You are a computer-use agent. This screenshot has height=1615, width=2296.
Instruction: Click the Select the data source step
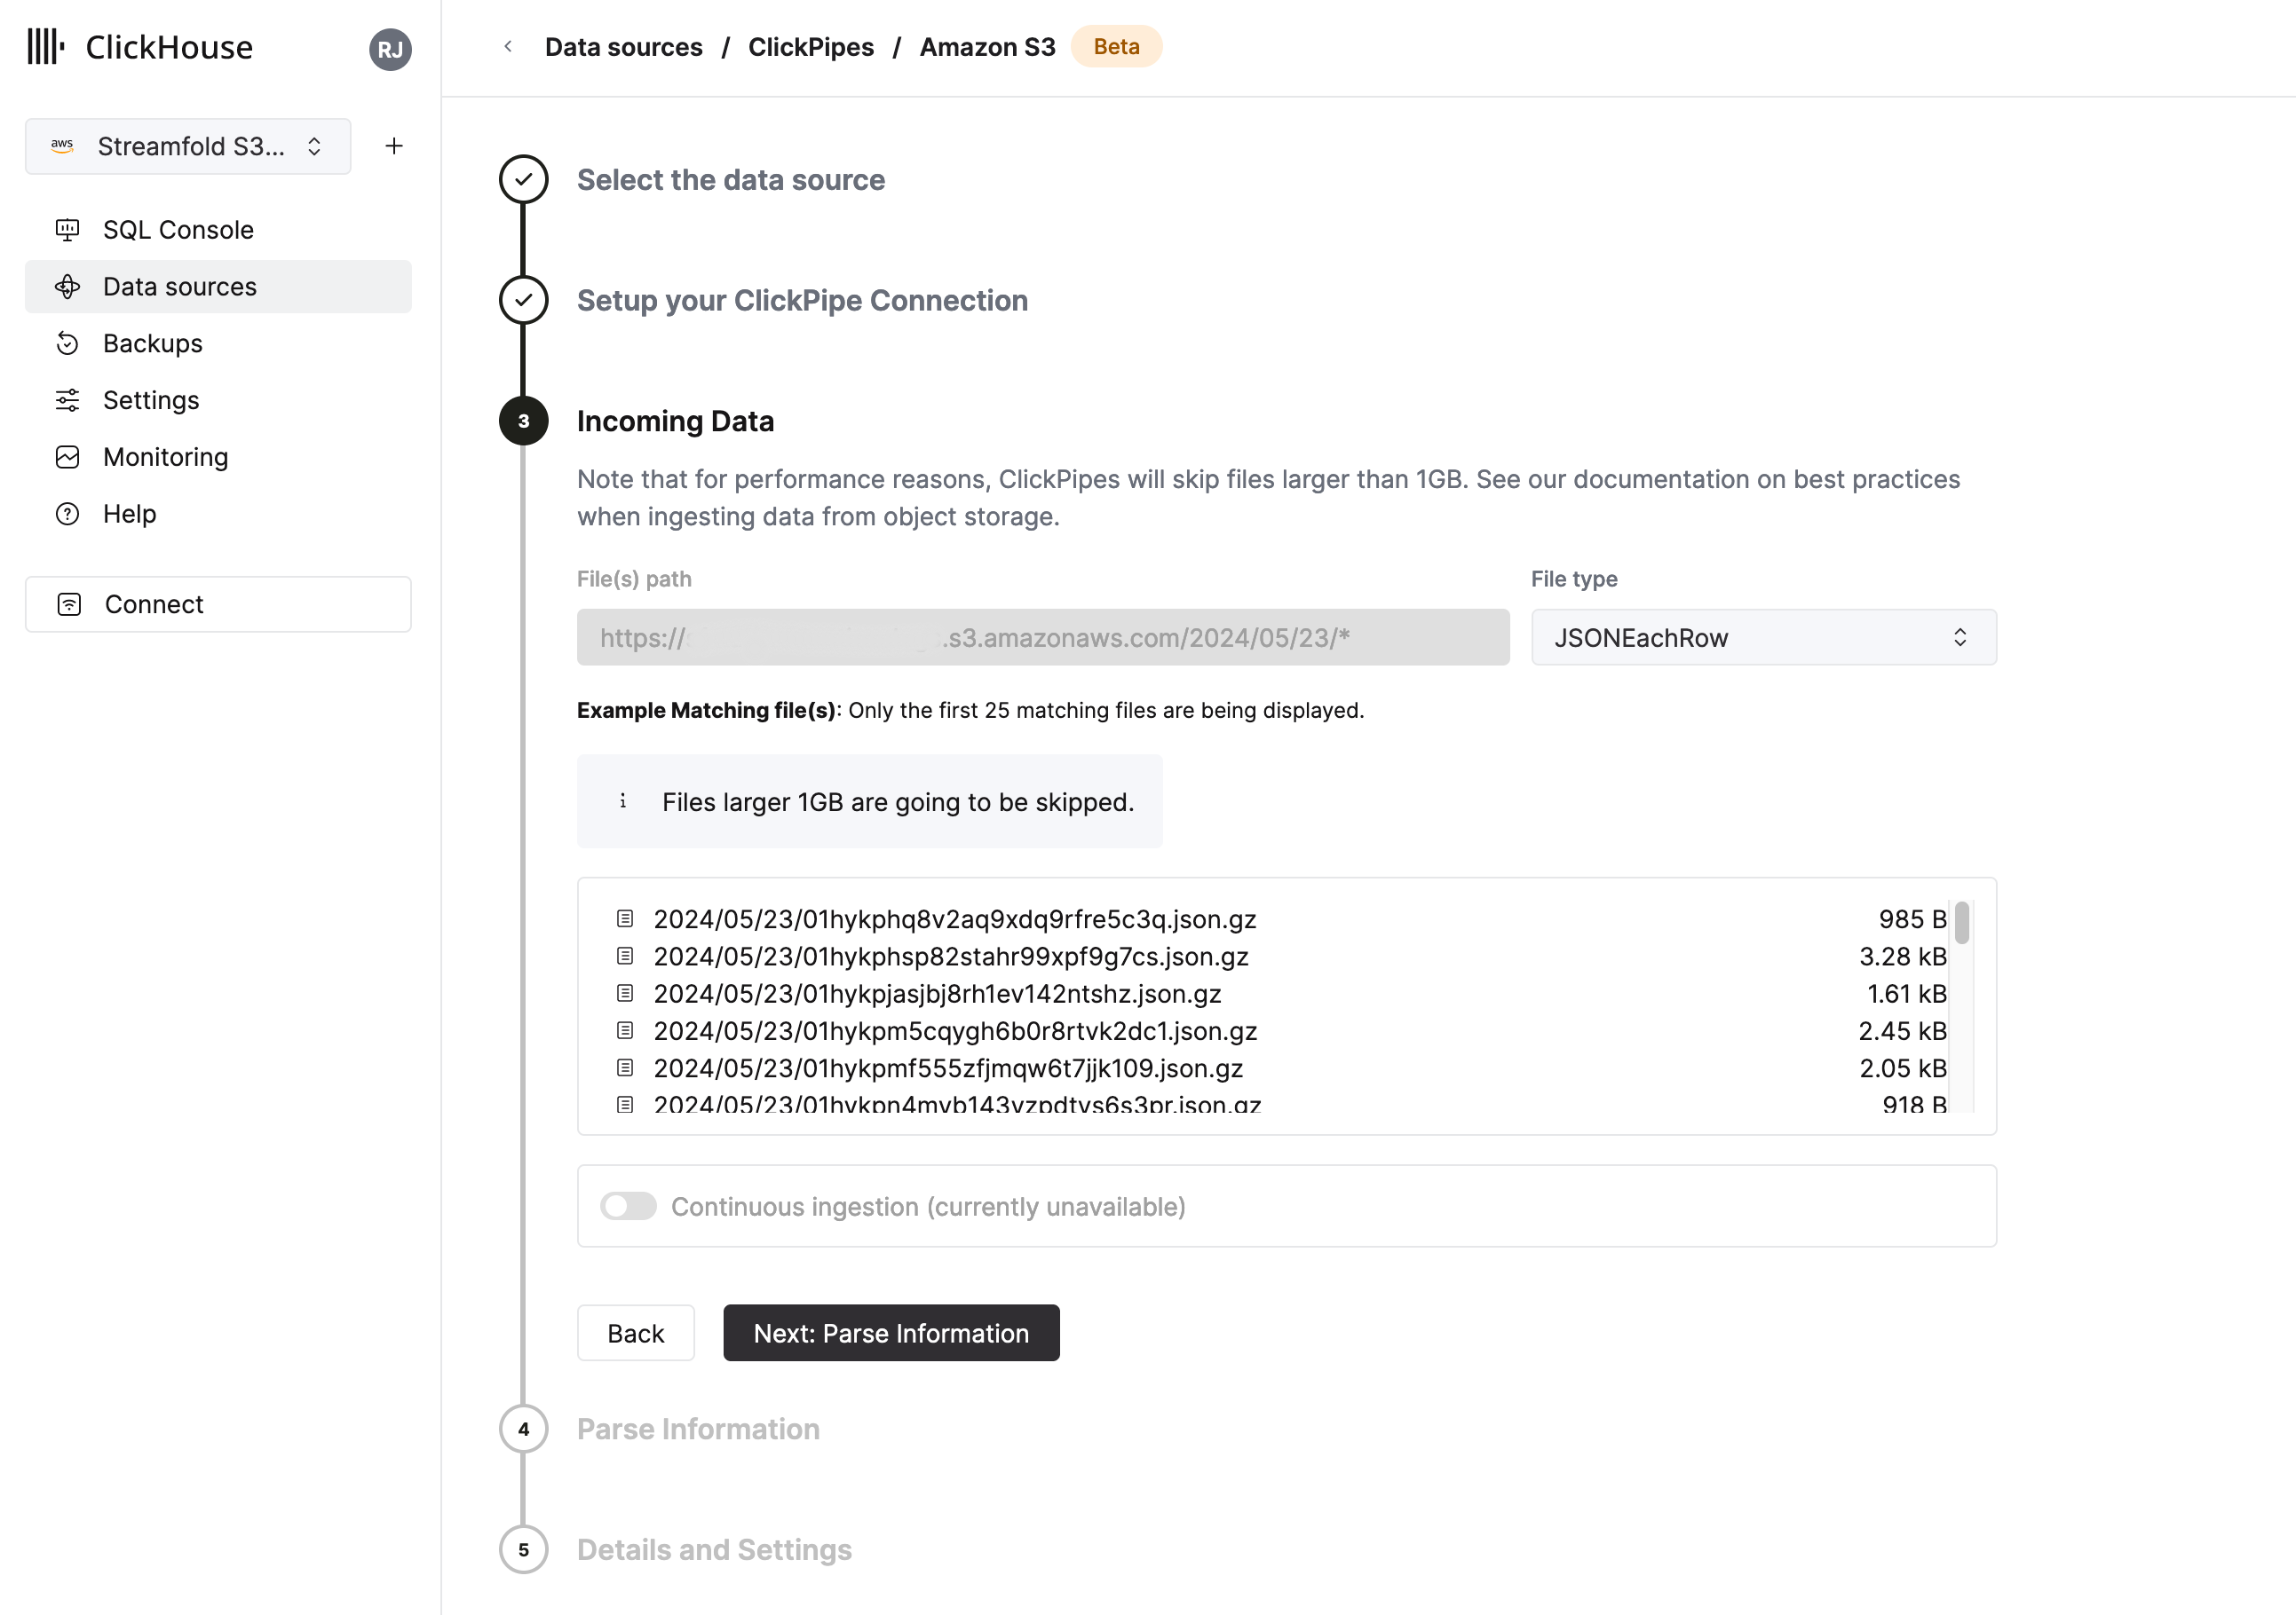coord(731,180)
